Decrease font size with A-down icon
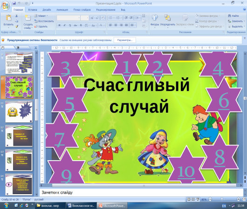247x209 pixels. [97, 18]
